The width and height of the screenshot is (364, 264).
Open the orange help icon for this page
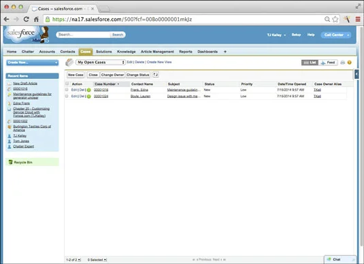coord(350,63)
